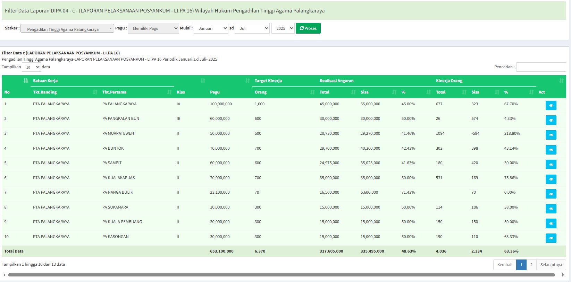Click the Pagu value 23,100,000
Viewport: 571px width, 282px height.
(220, 192)
